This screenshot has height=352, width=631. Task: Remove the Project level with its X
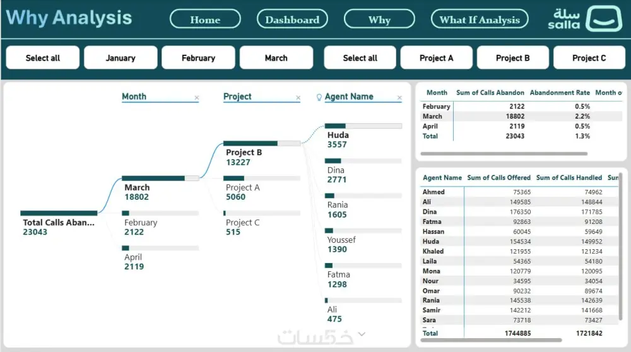pyautogui.click(x=298, y=97)
